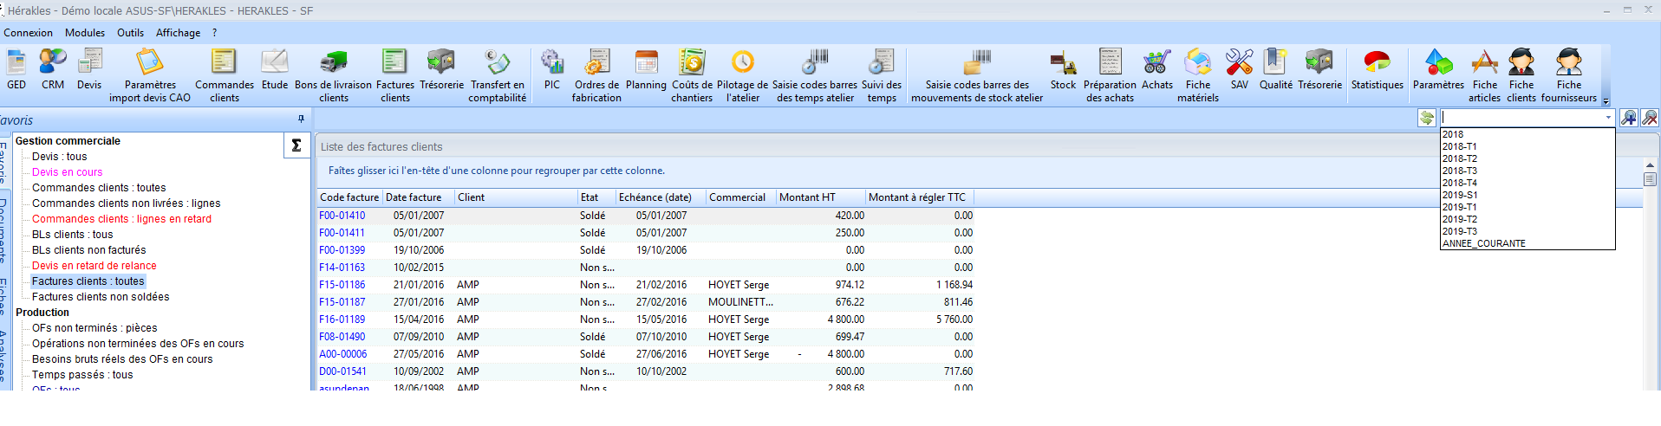Click the period filter input field
1661x426 pixels.
1521,118
